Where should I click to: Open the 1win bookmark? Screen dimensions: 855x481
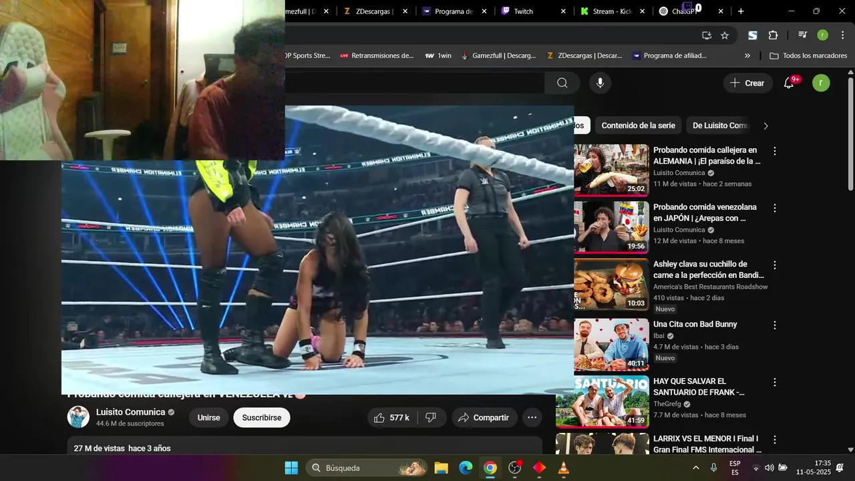click(438, 55)
